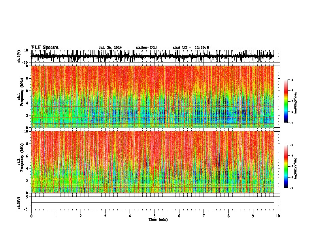Click the ch.1 spectrogram color scale bar

pos(286,101)
